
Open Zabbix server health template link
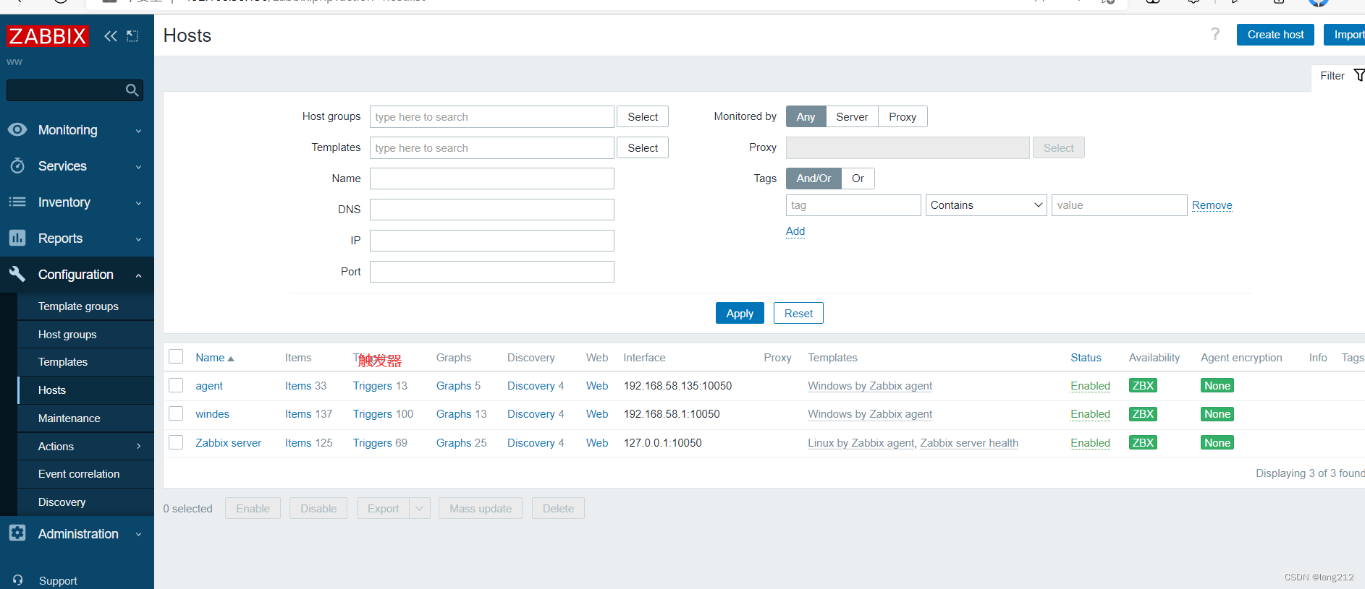pos(969,443)
